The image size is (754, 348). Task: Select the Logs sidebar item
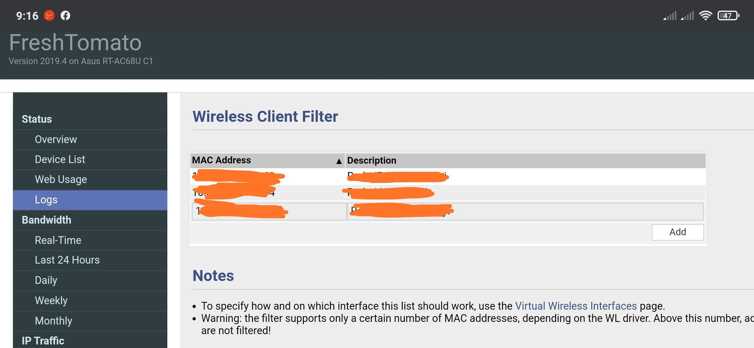click(46, 200)
